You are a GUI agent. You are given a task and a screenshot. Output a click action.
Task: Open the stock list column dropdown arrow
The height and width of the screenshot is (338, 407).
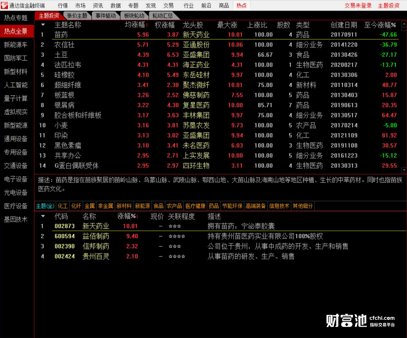coord(43,216)
